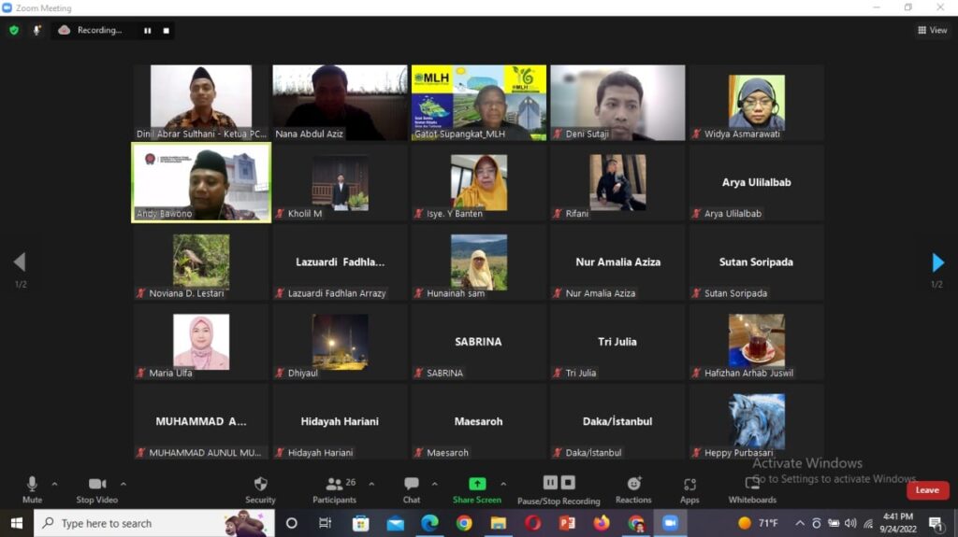Stop recording using top-left square button
The width and height of the screenshot is (958, 537).
pyautogui.click(x=167, y=30)
